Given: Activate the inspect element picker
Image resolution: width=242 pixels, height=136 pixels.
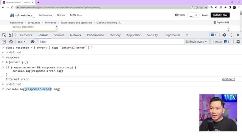Looking at the screenshot, I should pyautogui.click(x=4, y=35).
